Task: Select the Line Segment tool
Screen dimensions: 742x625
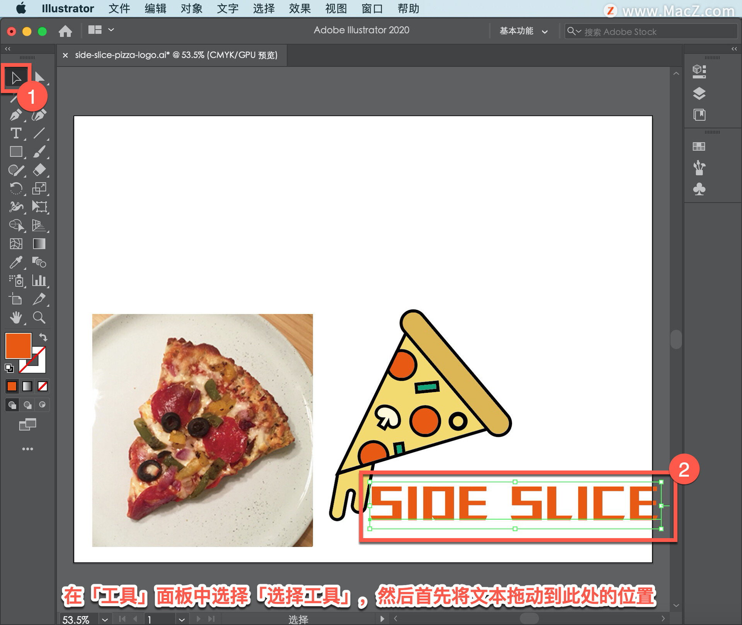Action: tap(39, 133)
